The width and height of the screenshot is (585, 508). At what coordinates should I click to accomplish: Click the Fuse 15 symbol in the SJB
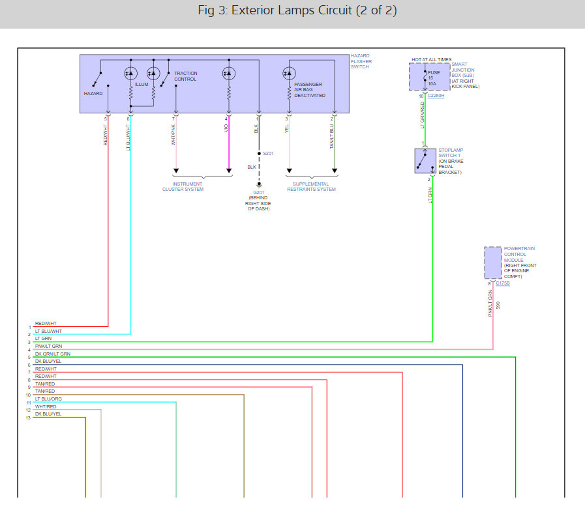click(x=425, y=77)
